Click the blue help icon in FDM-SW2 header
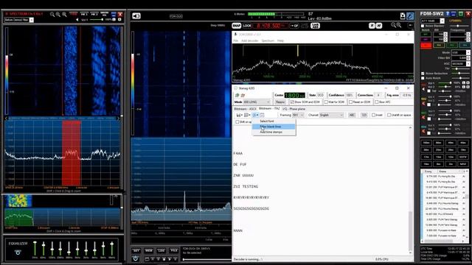The width and height of the screenshot is (472, 265). tap(448, 14)
